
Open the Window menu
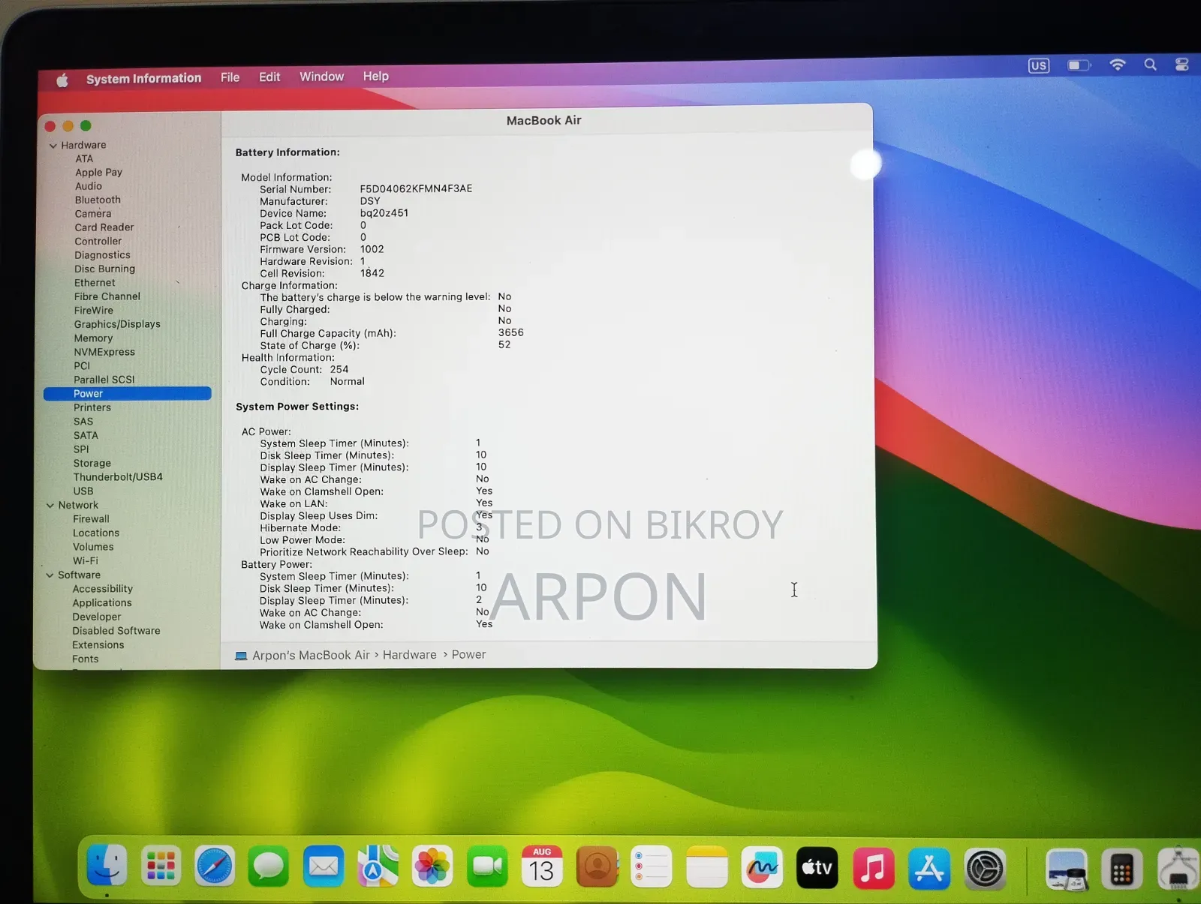pyautogui.click(x=321, y=77)
